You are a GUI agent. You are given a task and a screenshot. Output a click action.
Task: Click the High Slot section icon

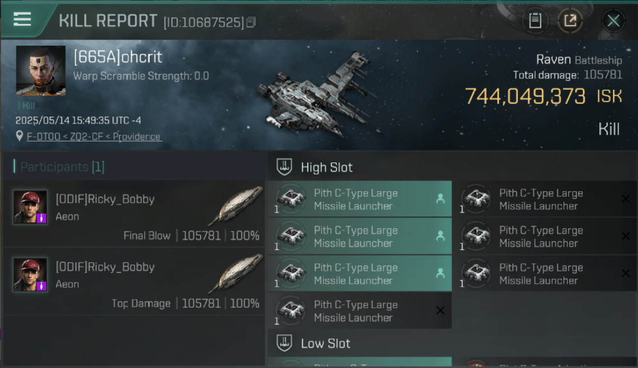tap(285, 167)
